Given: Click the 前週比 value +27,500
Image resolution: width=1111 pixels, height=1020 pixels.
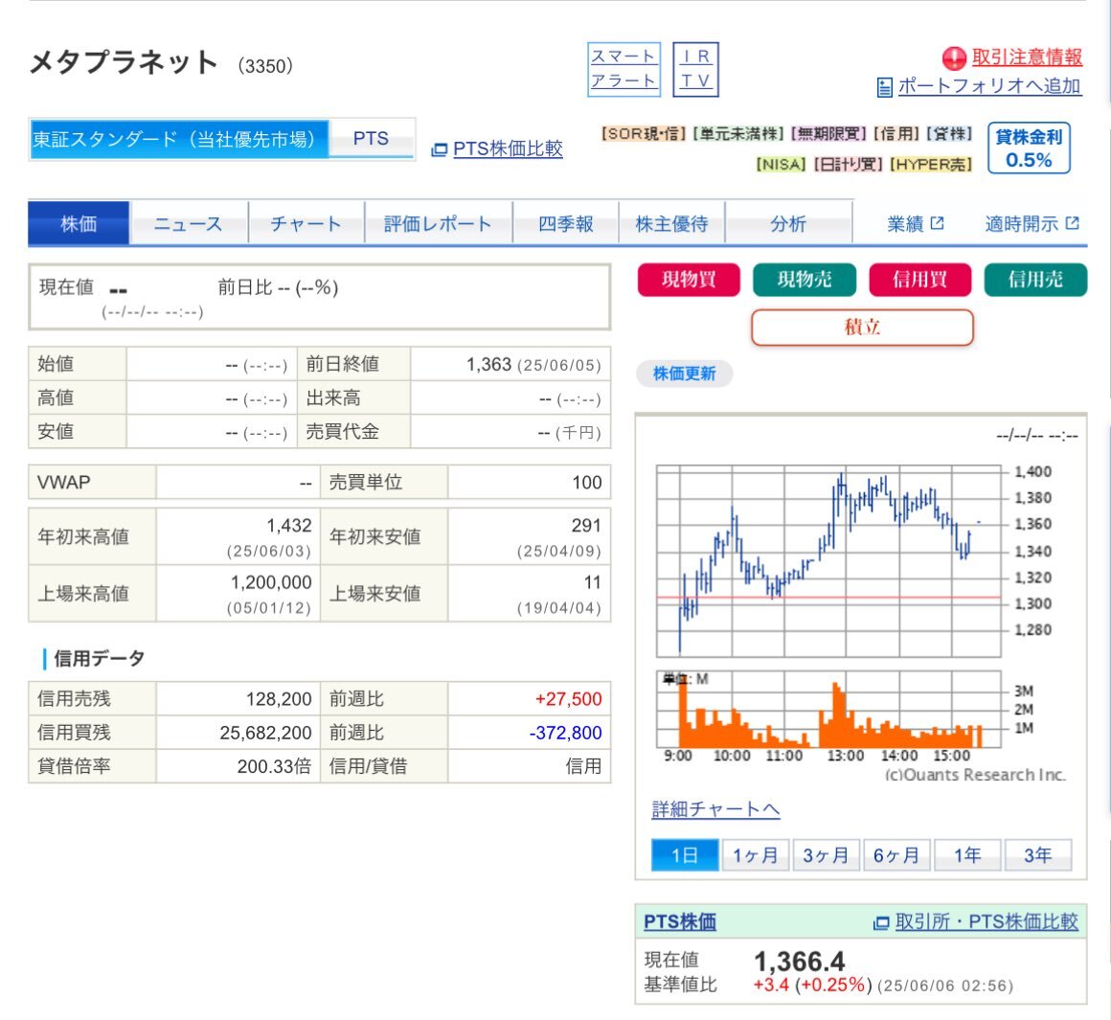Looking at the screenshot, I should tap(568, 699).
